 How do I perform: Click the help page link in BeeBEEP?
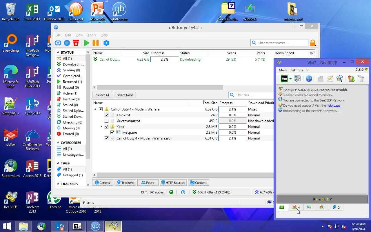(333, 106)
